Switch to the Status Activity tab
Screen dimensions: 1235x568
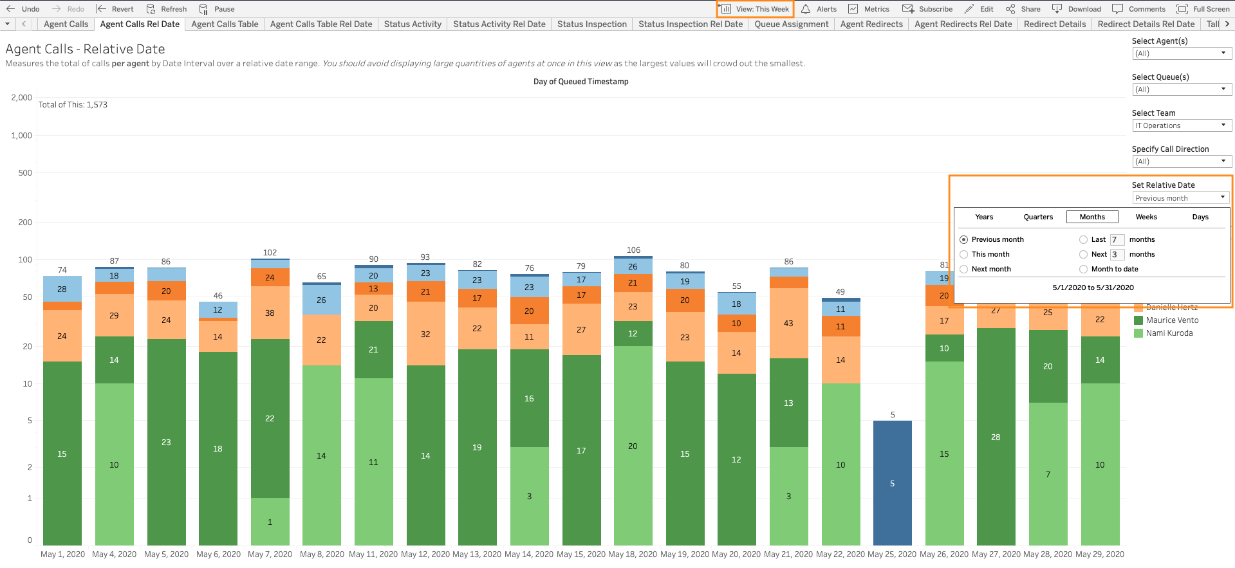click(413, 24)
